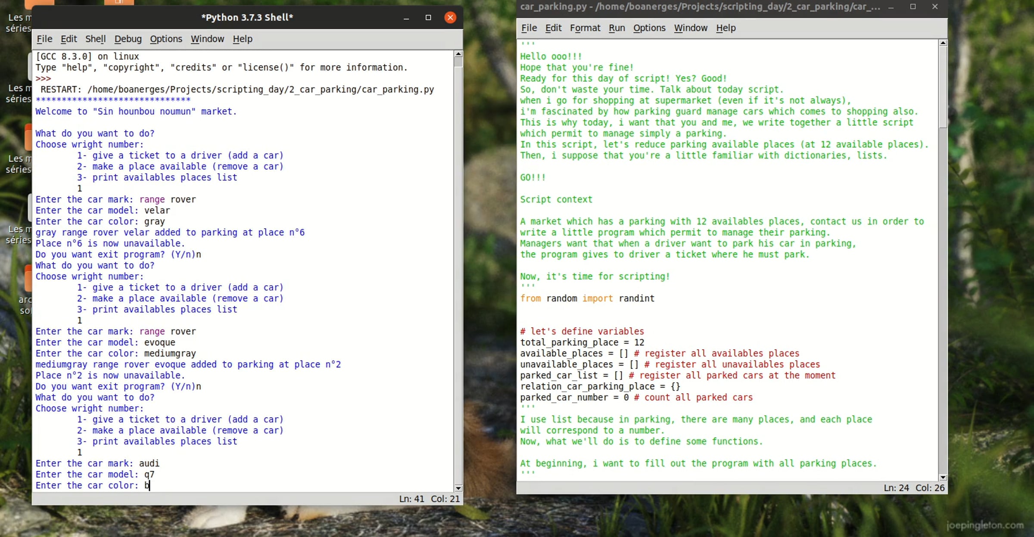The width and height of the screenshot is (1034, 537).
Task: Close the Python 3.7.3 Shell window
Action: 450,17
